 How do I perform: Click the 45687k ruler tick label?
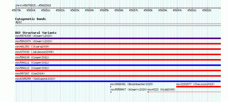tap(133, 10)
